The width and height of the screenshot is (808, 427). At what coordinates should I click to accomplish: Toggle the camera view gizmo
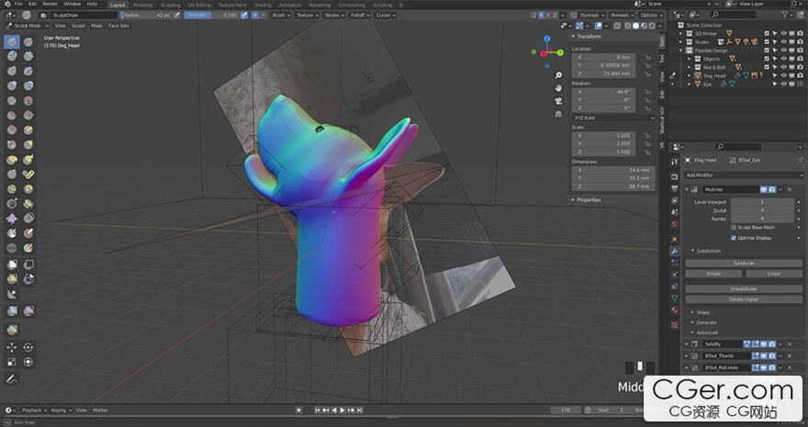point(558,100)
